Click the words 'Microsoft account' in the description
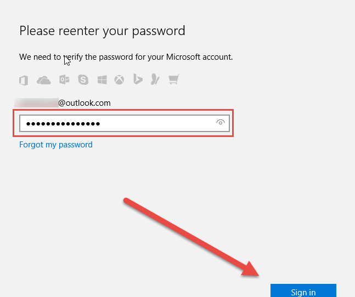 coord(199,57)
